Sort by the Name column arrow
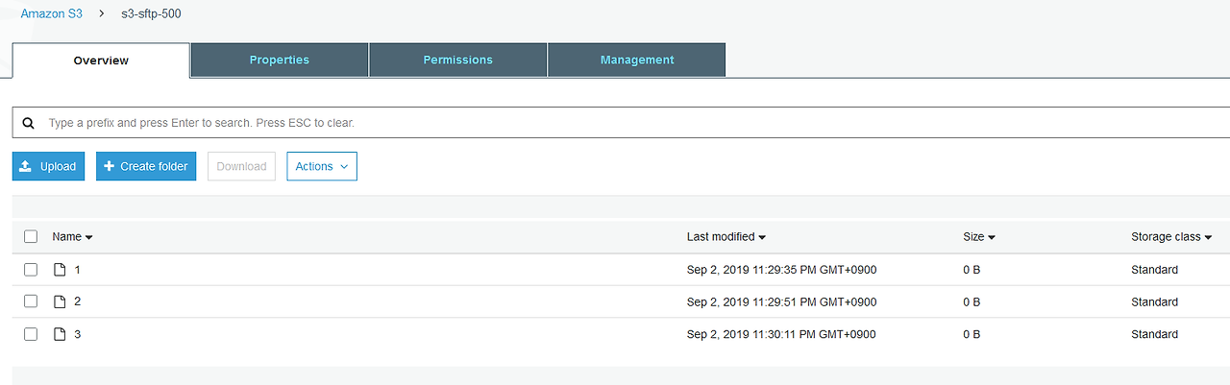This screenshot has height=385, width=1230. tap(88, 237)
